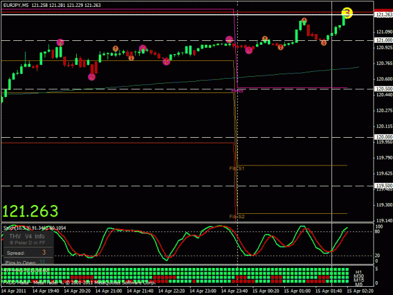The width and height of the screenshot is (393, 295).
Task: Click the 121.090 price axis label
Action: (x=384, y=32)
